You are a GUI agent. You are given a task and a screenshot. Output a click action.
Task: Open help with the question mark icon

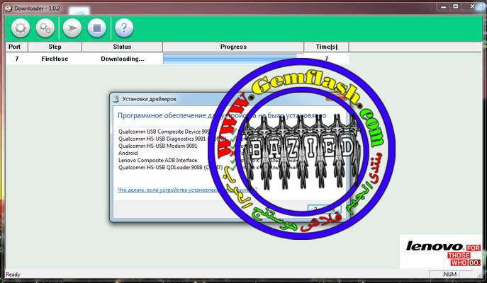click(124, 28)
